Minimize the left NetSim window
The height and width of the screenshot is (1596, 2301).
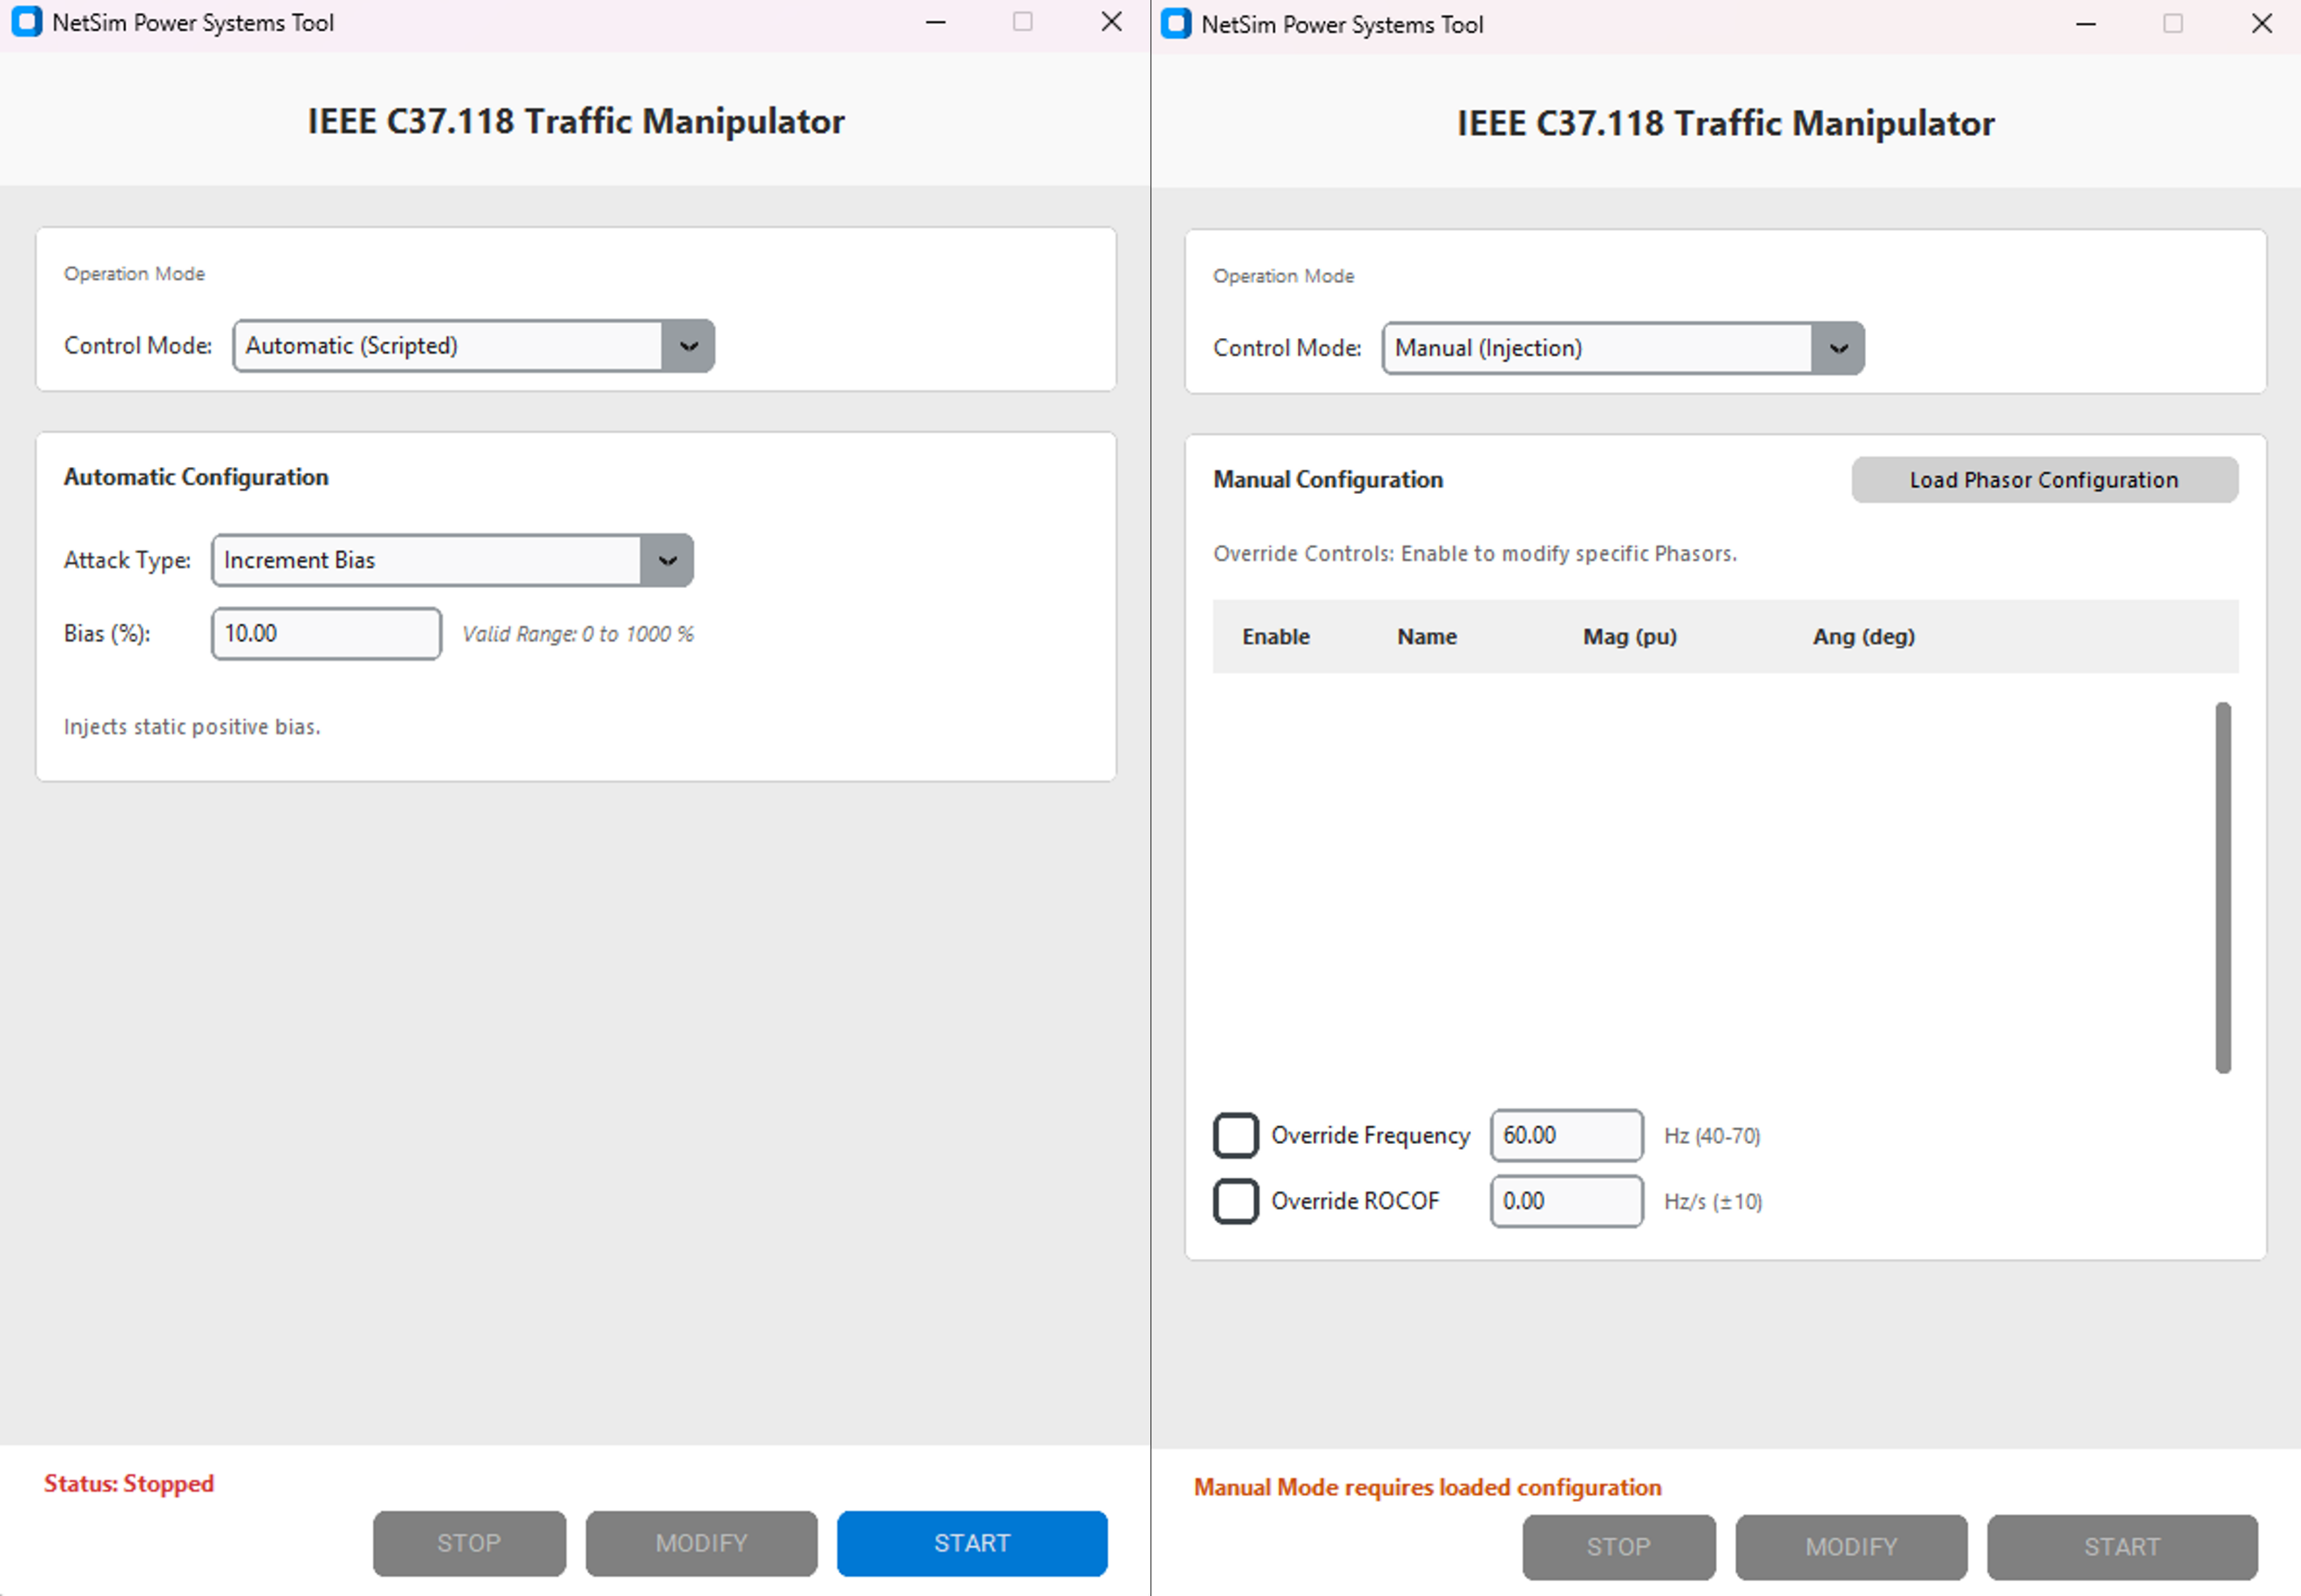tap(935, 22)
